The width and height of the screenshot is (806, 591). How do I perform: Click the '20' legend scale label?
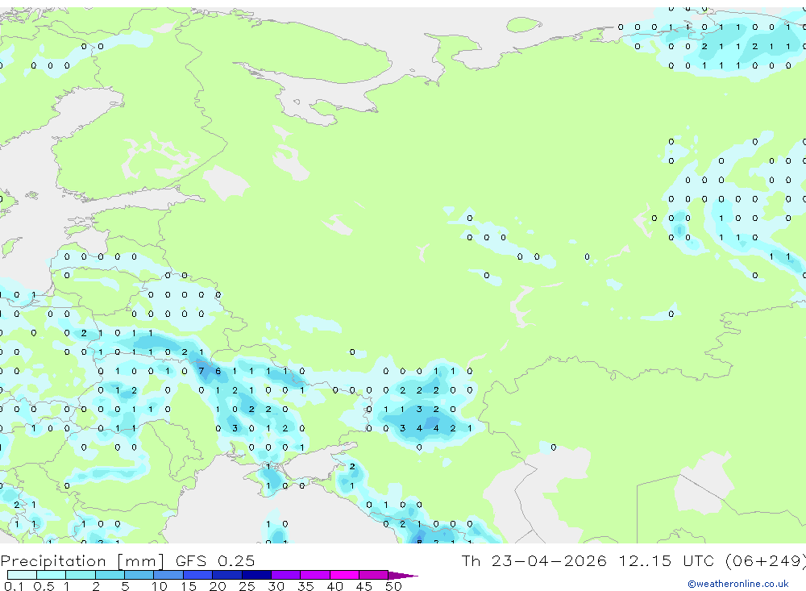click(x=218, y=586)
